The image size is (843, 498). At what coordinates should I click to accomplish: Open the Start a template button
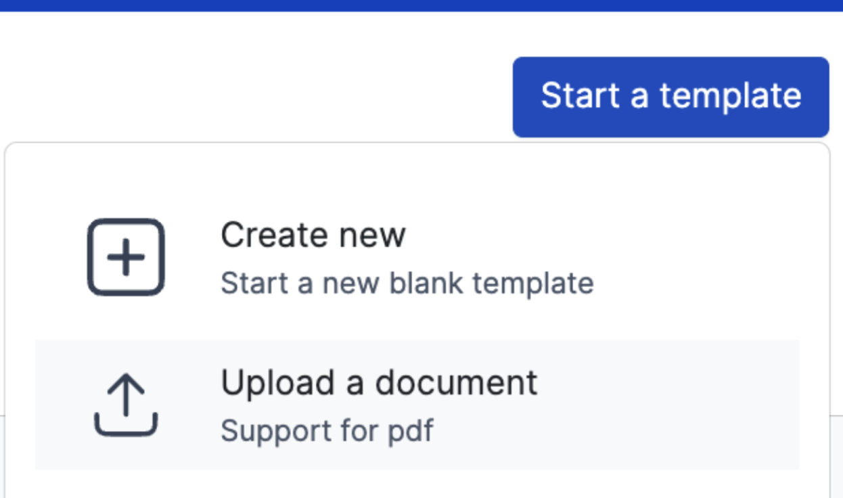[x=670, y=97]
